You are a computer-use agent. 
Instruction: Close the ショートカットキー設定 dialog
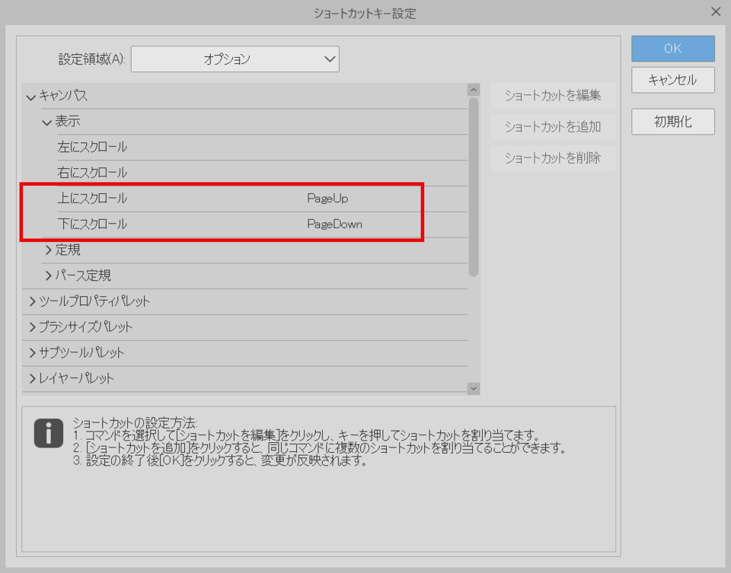point(715,12)
